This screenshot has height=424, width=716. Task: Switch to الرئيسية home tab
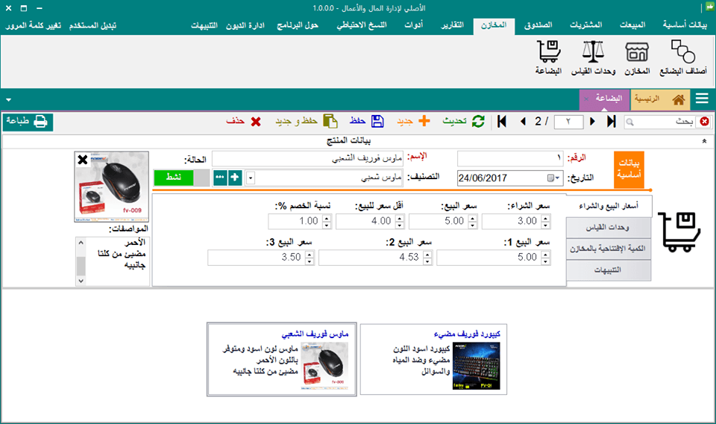tap(659, 99)
